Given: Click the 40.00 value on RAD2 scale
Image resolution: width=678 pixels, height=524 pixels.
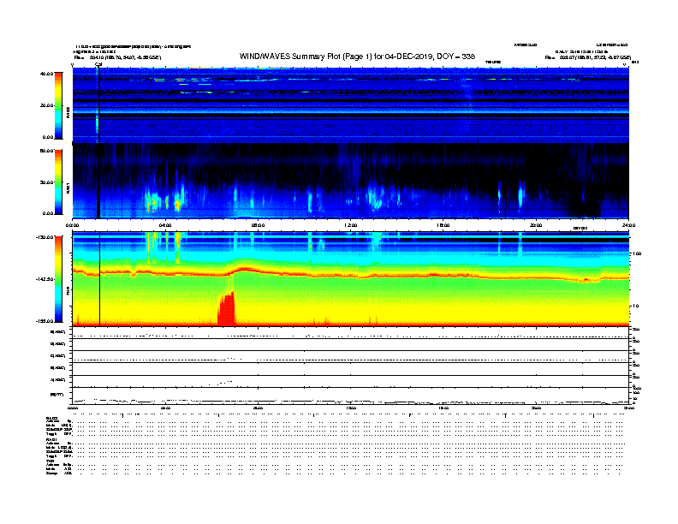Looking at the screenshot, I should click(x=45, y=74).
